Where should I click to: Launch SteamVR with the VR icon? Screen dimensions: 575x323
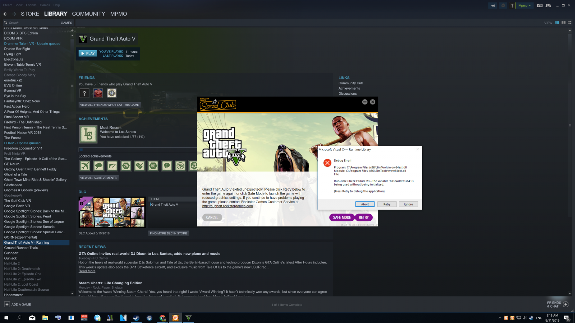540,5
